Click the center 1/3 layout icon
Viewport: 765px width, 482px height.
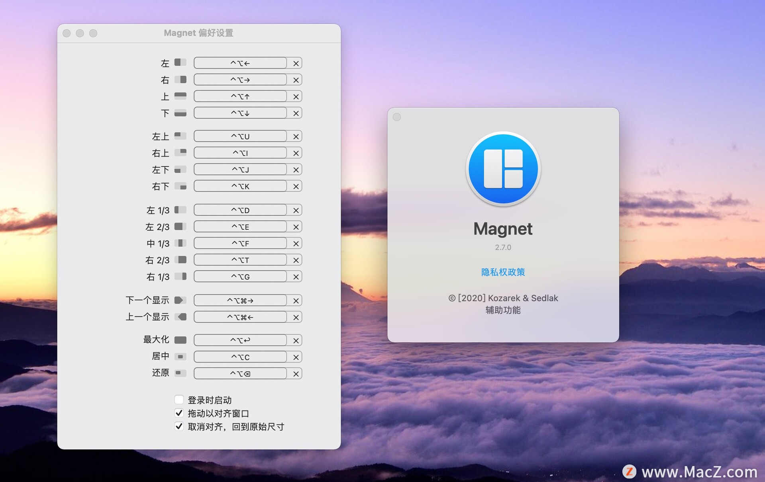(x=180, y=243)
